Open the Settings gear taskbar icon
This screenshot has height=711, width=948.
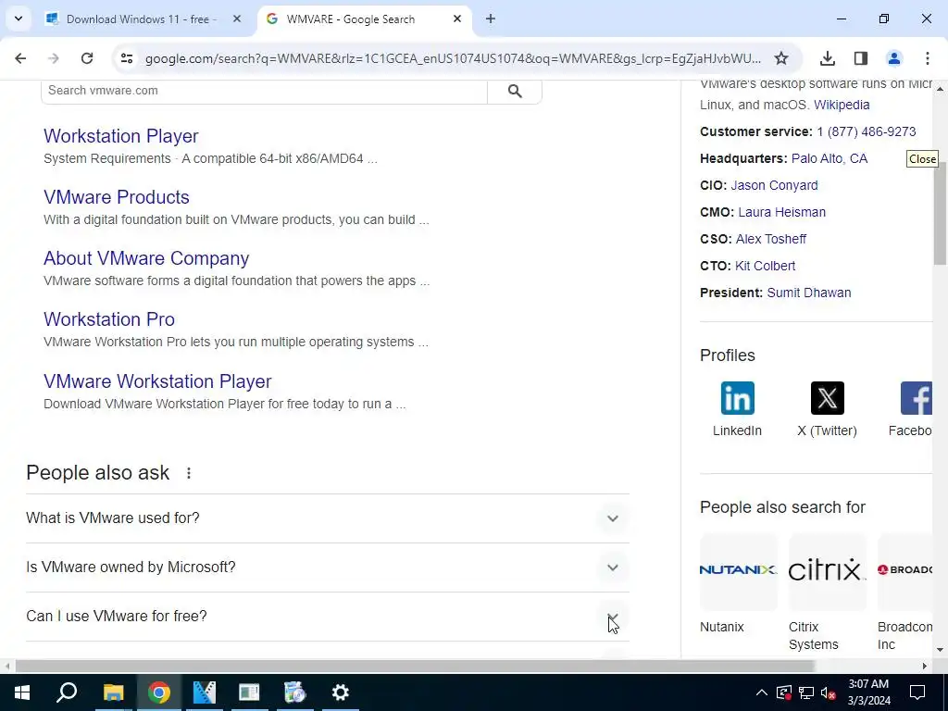click(341, 692)
